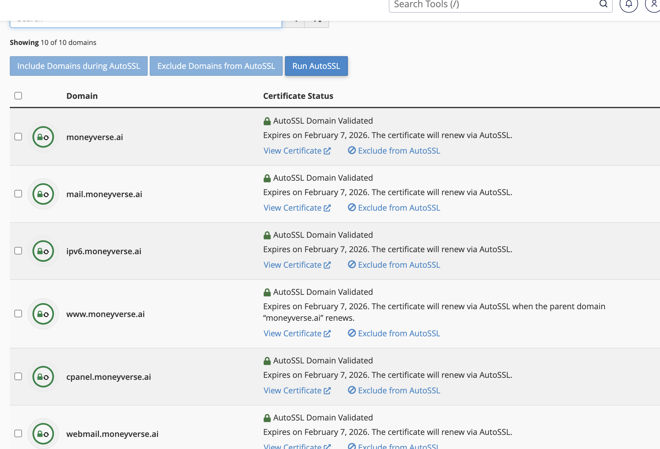Click webmail.moneyverse.ai green lock status icon
Screen dimensions: 660x449
point(43,434)
